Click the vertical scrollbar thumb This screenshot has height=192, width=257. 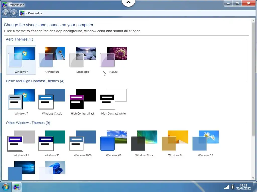[x=253, y=79]
